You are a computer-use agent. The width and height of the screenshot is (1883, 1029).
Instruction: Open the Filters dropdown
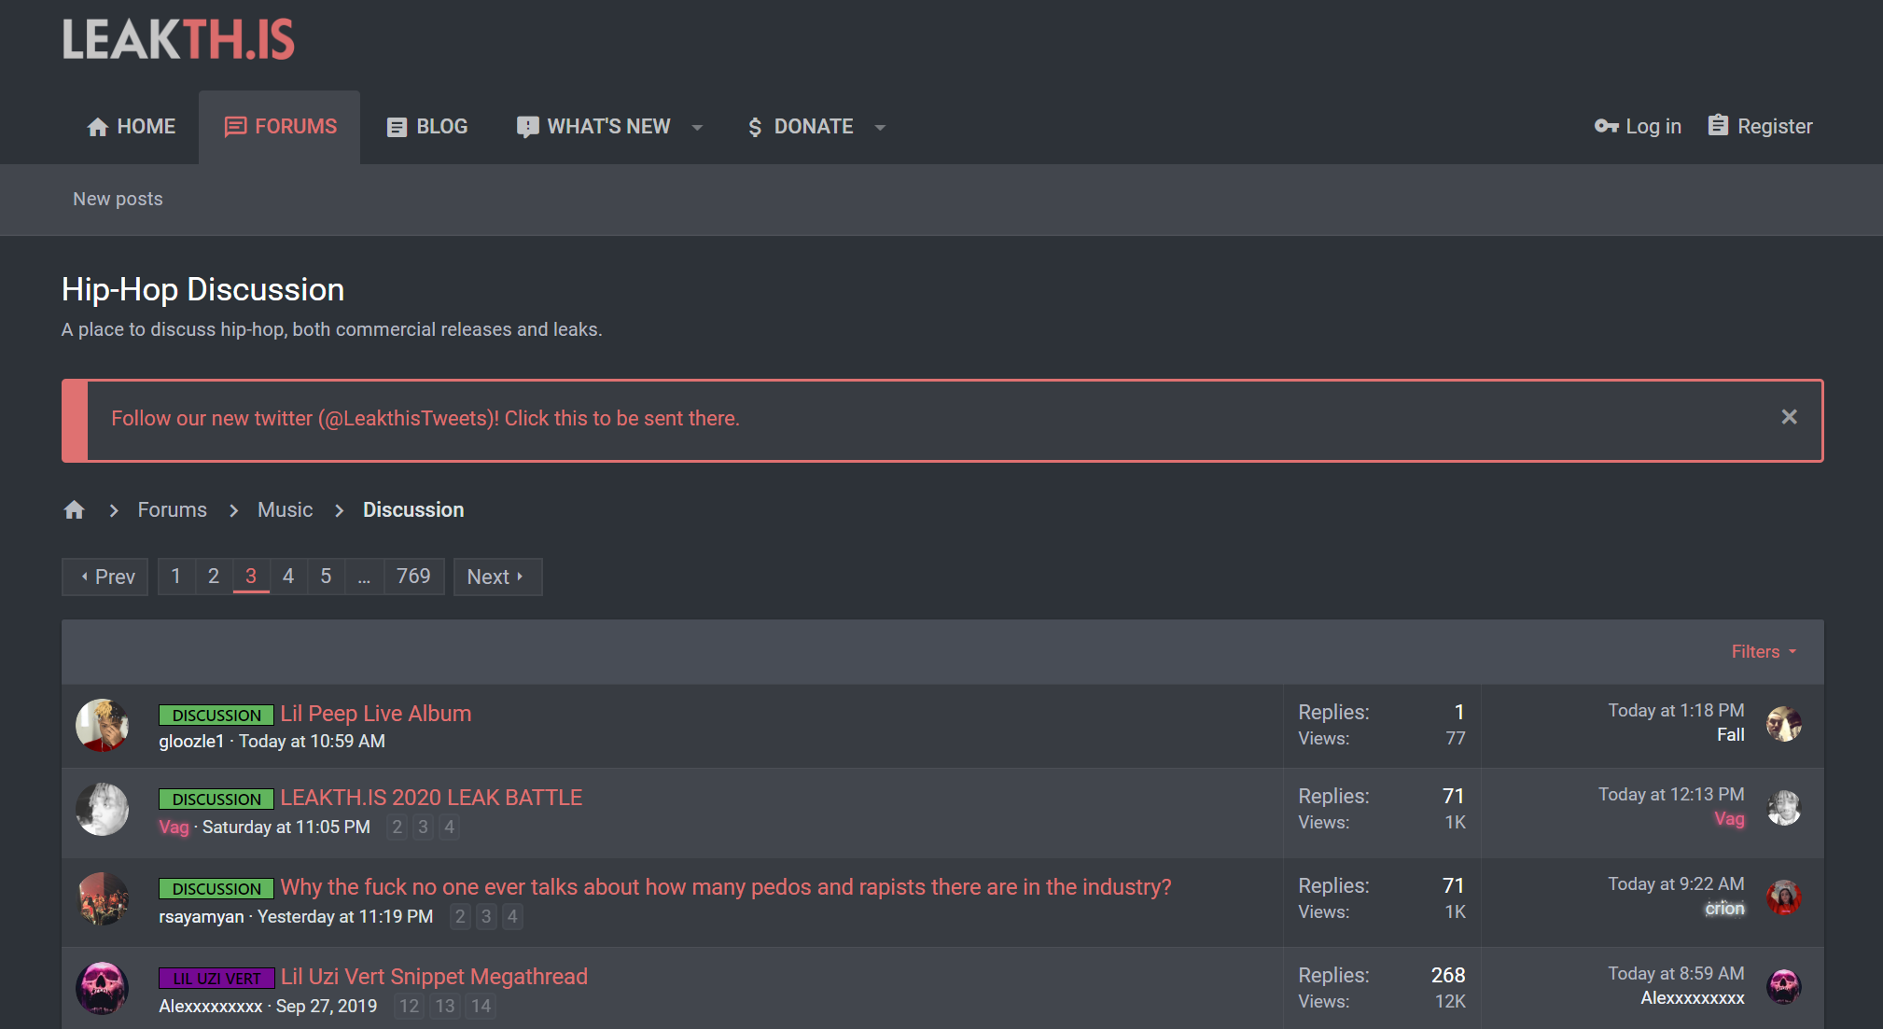tap(1764, 652)
